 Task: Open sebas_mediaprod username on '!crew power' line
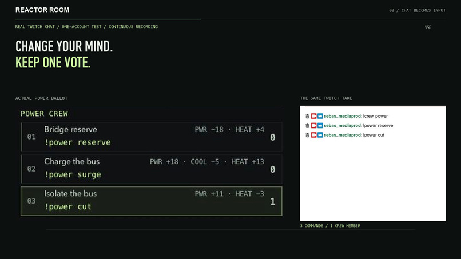pyautogui.click(x=343, y=116)
